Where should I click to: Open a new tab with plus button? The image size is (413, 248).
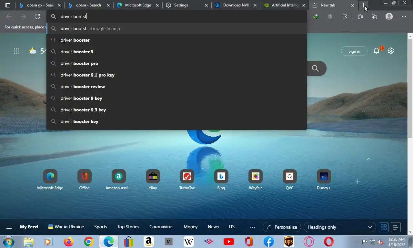pos(364,5)
